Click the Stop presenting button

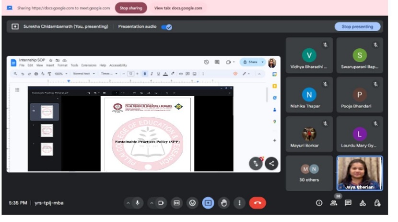(357, 27)
